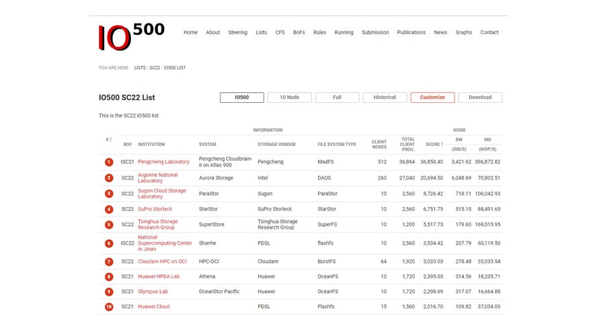The height and width of the screenshot is (328, 597).
Task: Click OceanStor Pacific system cell
Action: click(x=219, y=292)
